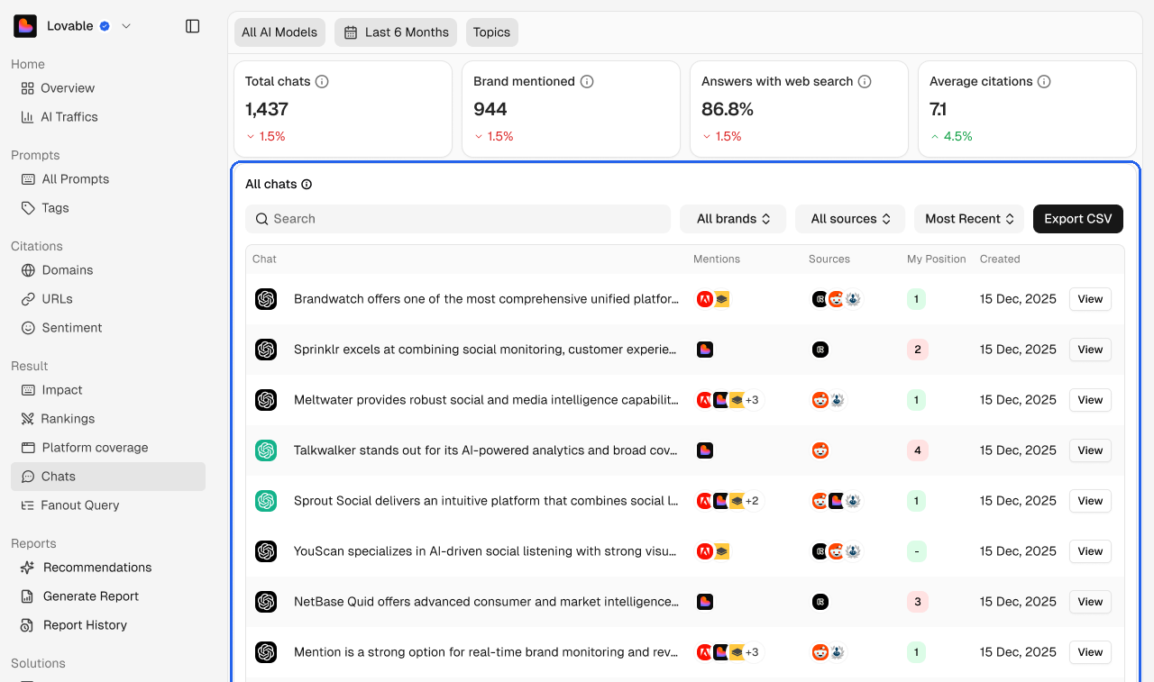Click info icon next to Average citations
This screenshot has height=682, width=1154.
[1044, 81]
